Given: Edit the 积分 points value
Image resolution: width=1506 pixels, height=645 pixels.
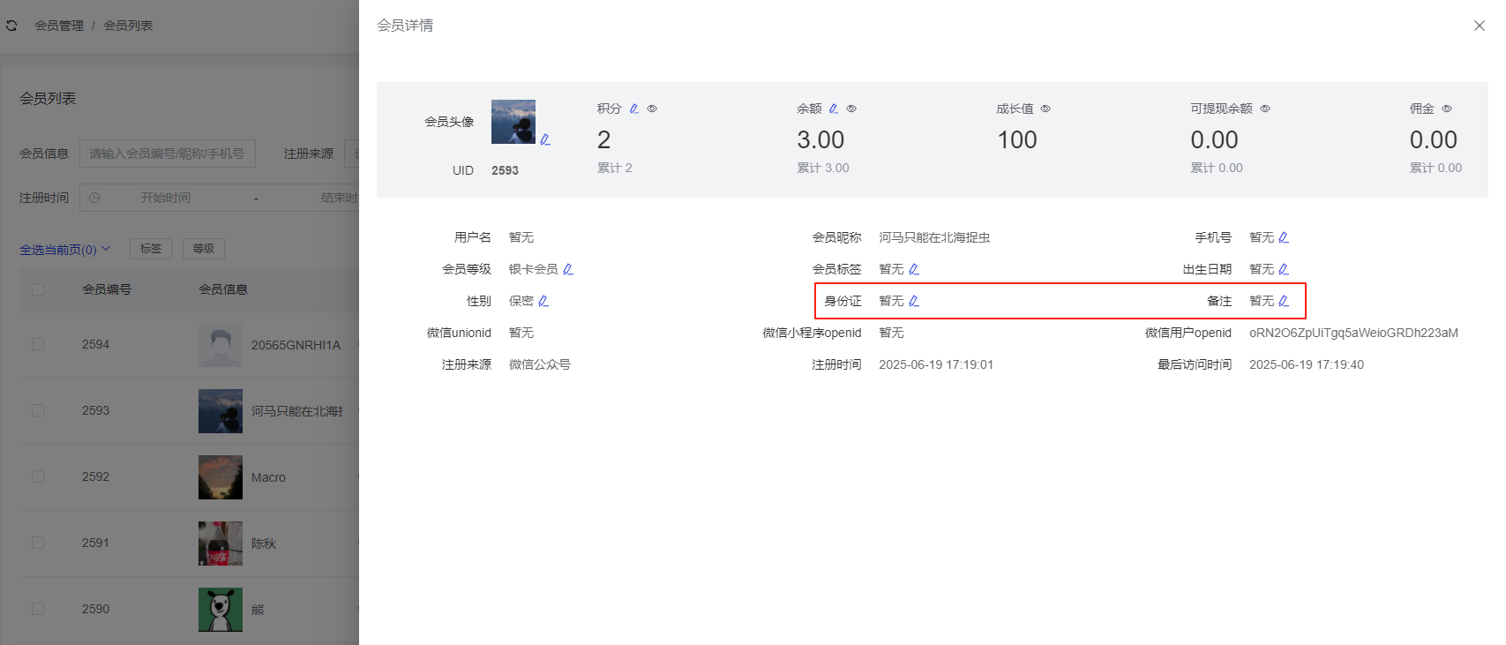Looking at the screenshot, I should [634, 109].
